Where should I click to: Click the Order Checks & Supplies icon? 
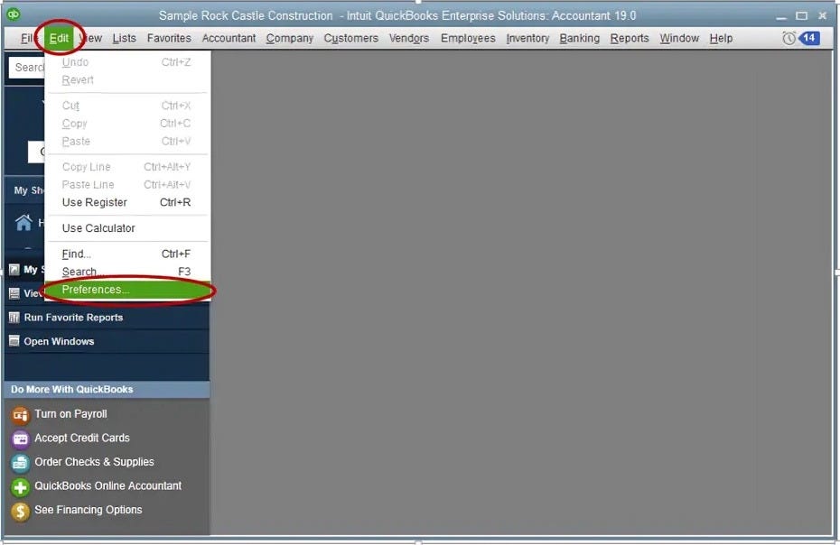pyautogui.click(x=21, y=463)
